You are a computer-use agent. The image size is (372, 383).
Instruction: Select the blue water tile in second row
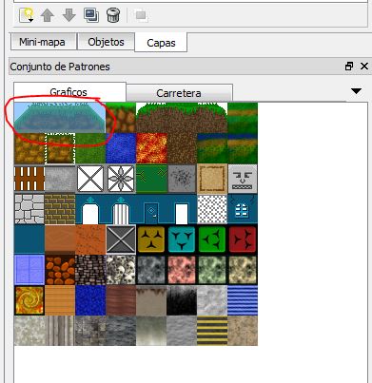tap(121, 148)
